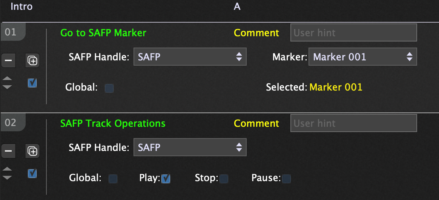The height and width of the screenshot is (200, 439).
Task: Click the Comment field in step 01
Action: click(x=353, y=33)
